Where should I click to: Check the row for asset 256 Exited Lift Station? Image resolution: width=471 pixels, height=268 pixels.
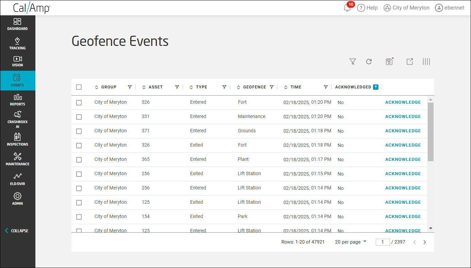pos(79,174)
